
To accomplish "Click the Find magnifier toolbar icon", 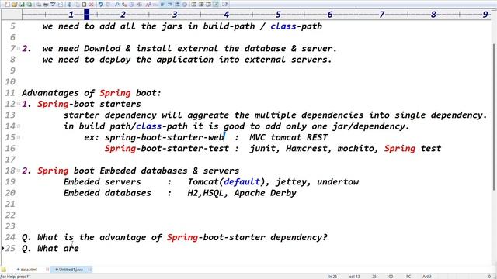I will [117, 5].
